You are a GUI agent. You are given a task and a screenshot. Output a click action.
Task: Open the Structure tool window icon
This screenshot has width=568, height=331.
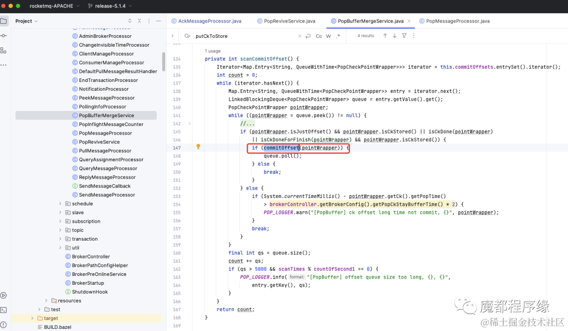[x=4, y=50]
